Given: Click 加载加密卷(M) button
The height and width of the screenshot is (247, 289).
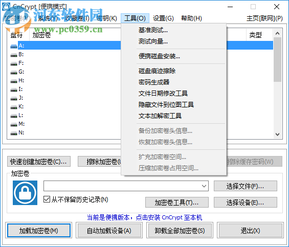Looking at the screenshot, I should [39, 231].
